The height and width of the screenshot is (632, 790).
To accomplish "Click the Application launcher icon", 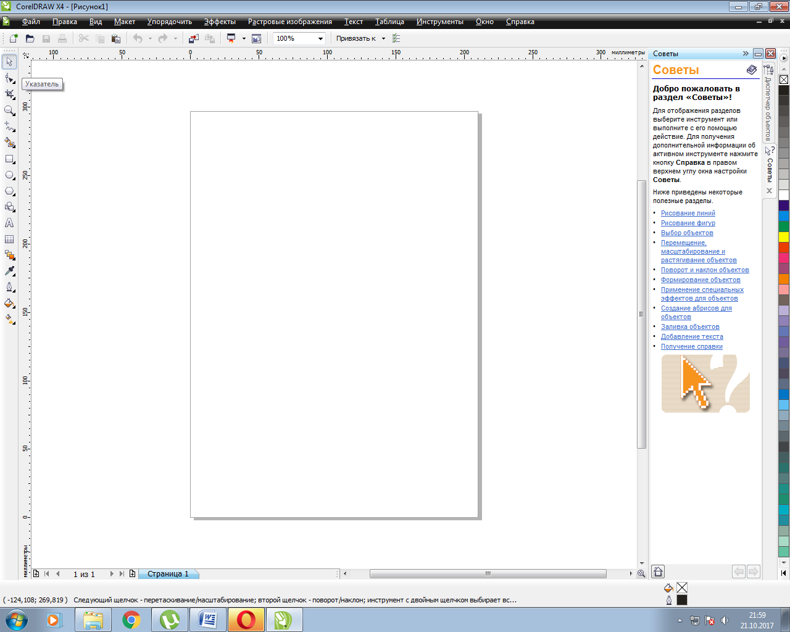I will 231,38.
